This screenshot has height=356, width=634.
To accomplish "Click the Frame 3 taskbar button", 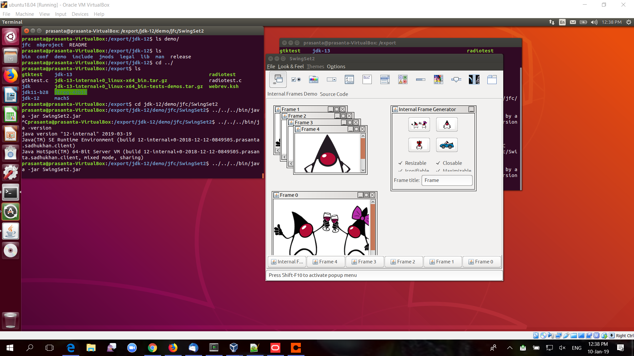I will point(365,262).
